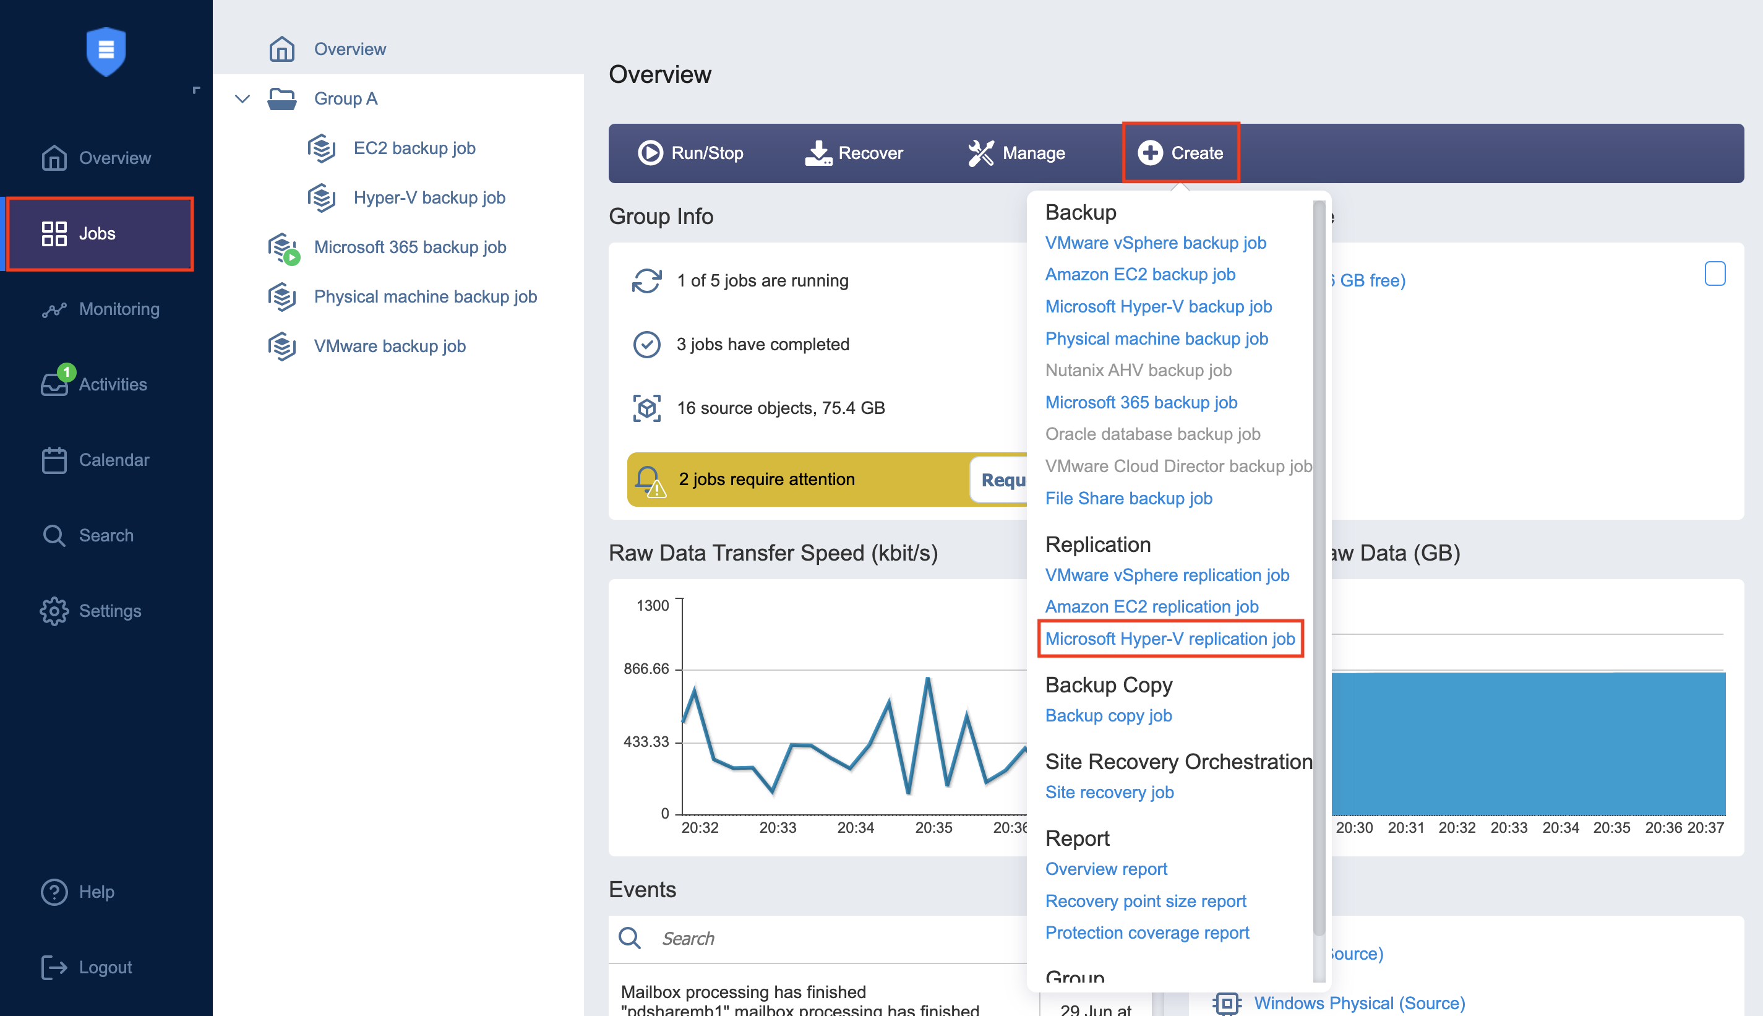Collapse the Group A chevron
The image size is (1763, 1016).
(x=242, y=98)
